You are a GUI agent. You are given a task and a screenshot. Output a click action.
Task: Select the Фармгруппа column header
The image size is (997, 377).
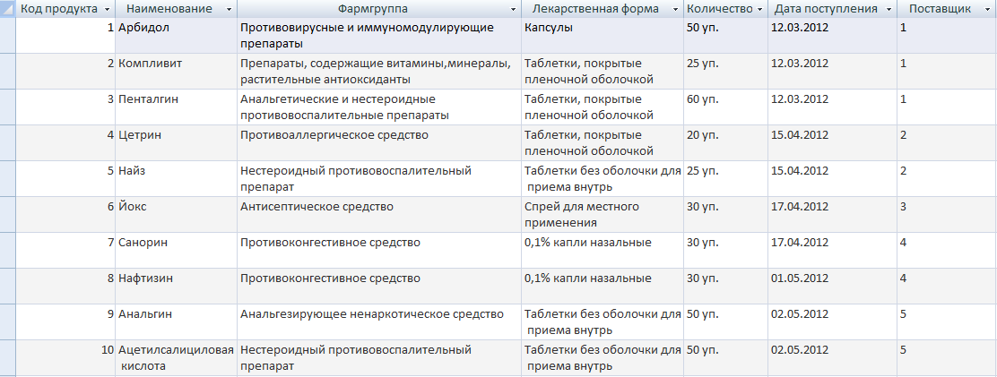(379, 9)
